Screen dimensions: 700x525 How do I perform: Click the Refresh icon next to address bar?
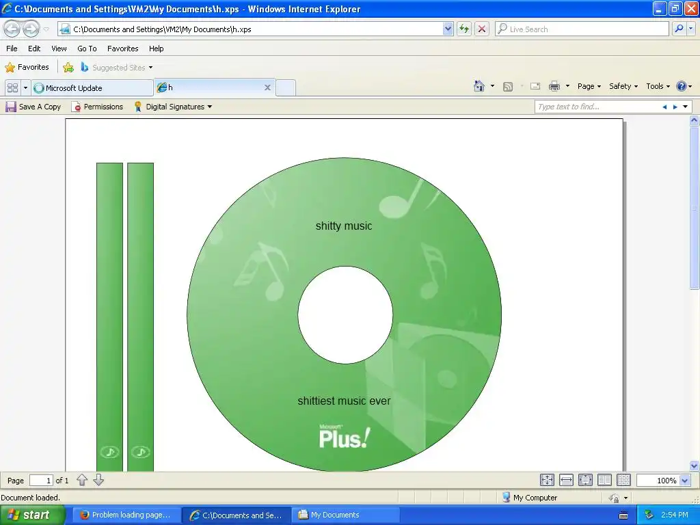click(x=464, y=29)
